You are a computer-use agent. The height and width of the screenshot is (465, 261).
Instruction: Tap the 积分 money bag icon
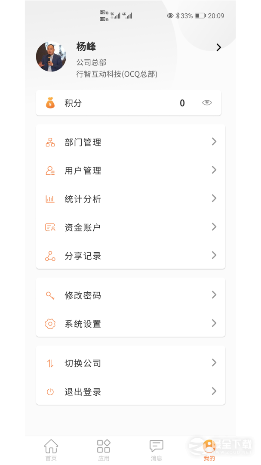pyautogui.click(x=51, y=103)
